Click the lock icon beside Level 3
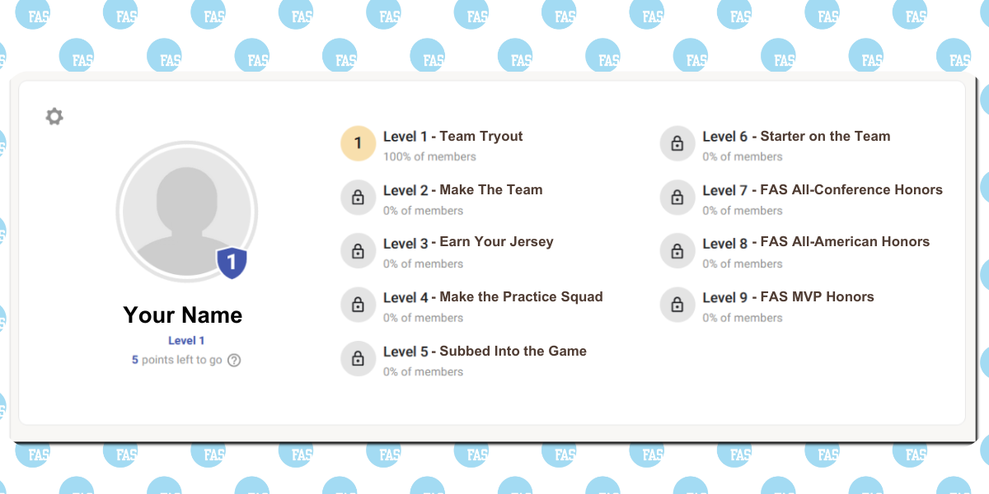This screenshot has width=989, height=494. coord(358,251)
